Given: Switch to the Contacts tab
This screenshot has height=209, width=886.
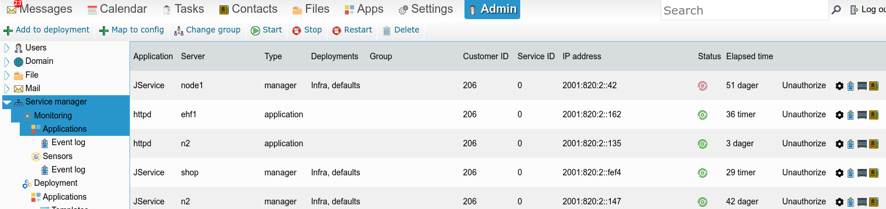Looking at the screenshot, I should pos(248,9).
